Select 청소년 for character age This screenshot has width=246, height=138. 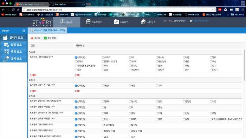(130, 101)
